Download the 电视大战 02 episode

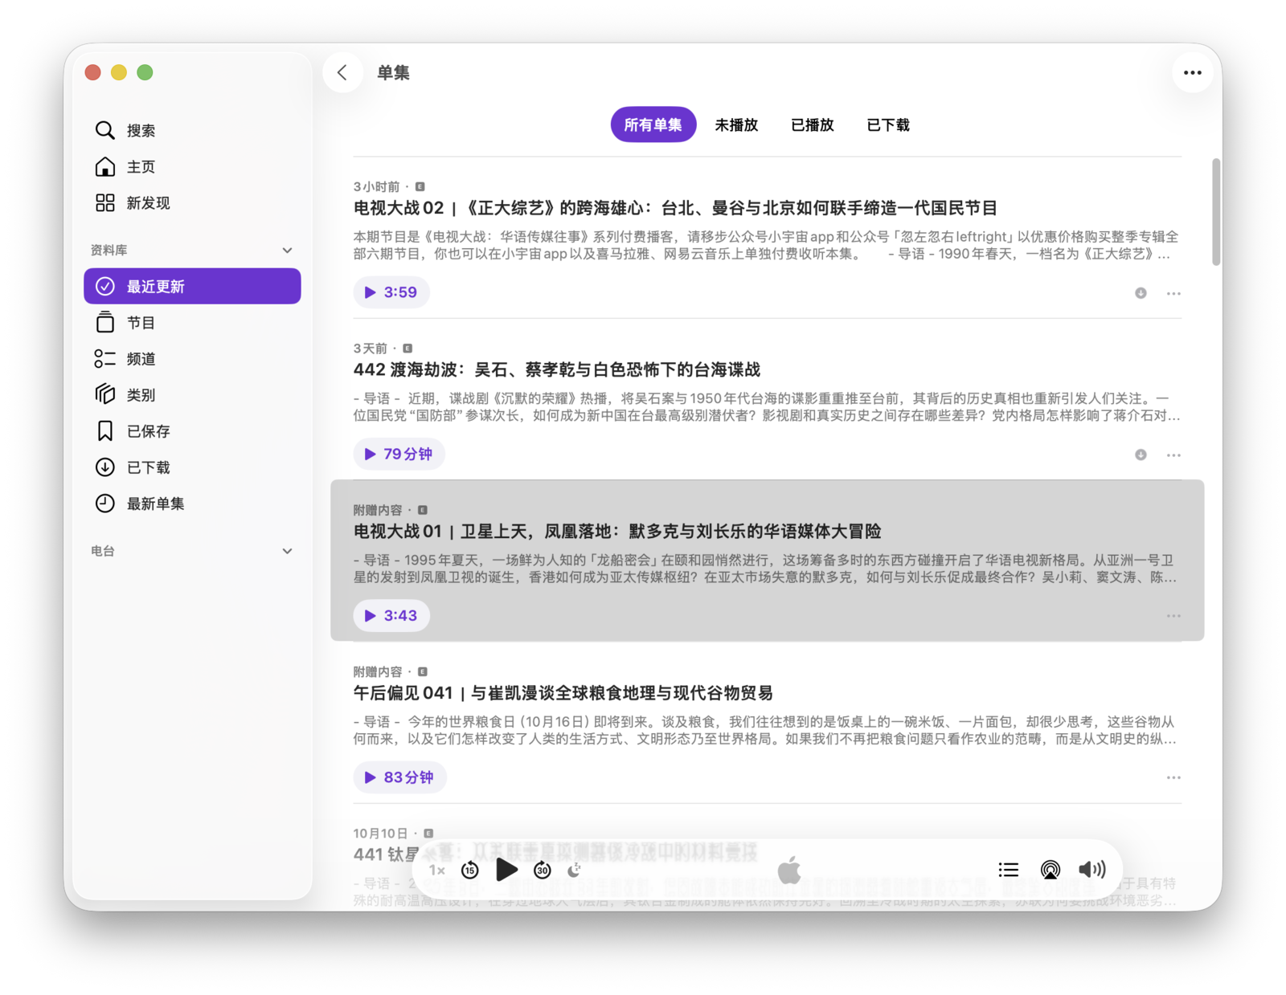(x=1141, y=293)
